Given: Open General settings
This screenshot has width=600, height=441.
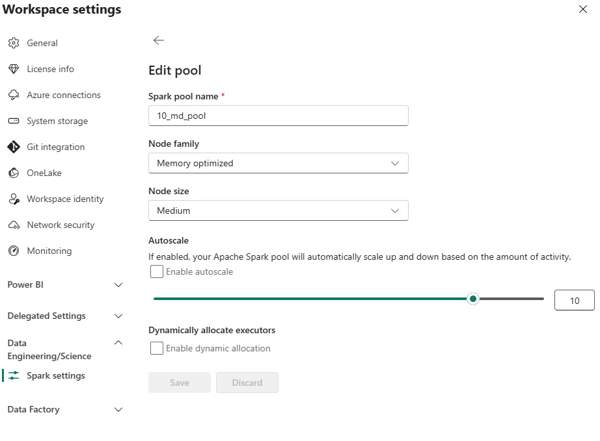Looking at the screenshot, I should click(x=42, y=43).
